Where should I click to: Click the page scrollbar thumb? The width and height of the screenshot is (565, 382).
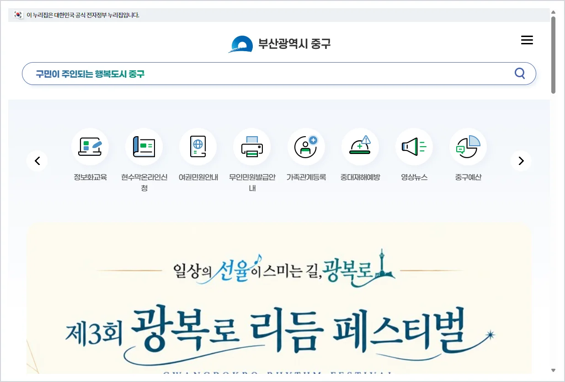click(x=553, y=55)
